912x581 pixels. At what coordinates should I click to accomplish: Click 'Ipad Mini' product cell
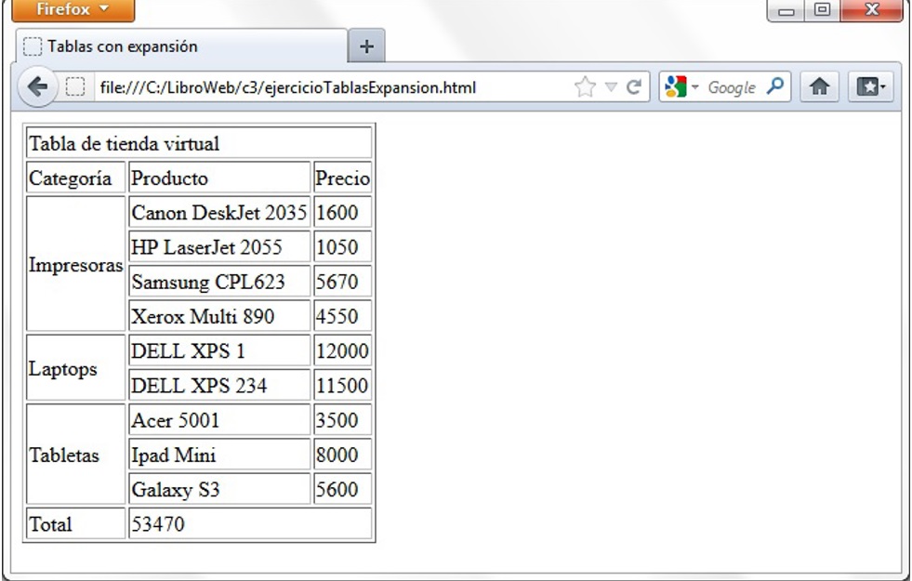pyautogui.click(x=219, y=455)
